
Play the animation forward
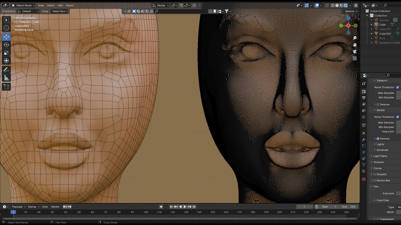point(185,207)
